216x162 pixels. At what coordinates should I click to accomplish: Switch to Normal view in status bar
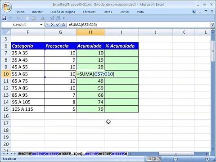149,159
